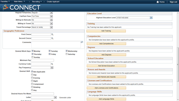
Task: Check the Evening shift option
Action: click(x=32, y=78)
